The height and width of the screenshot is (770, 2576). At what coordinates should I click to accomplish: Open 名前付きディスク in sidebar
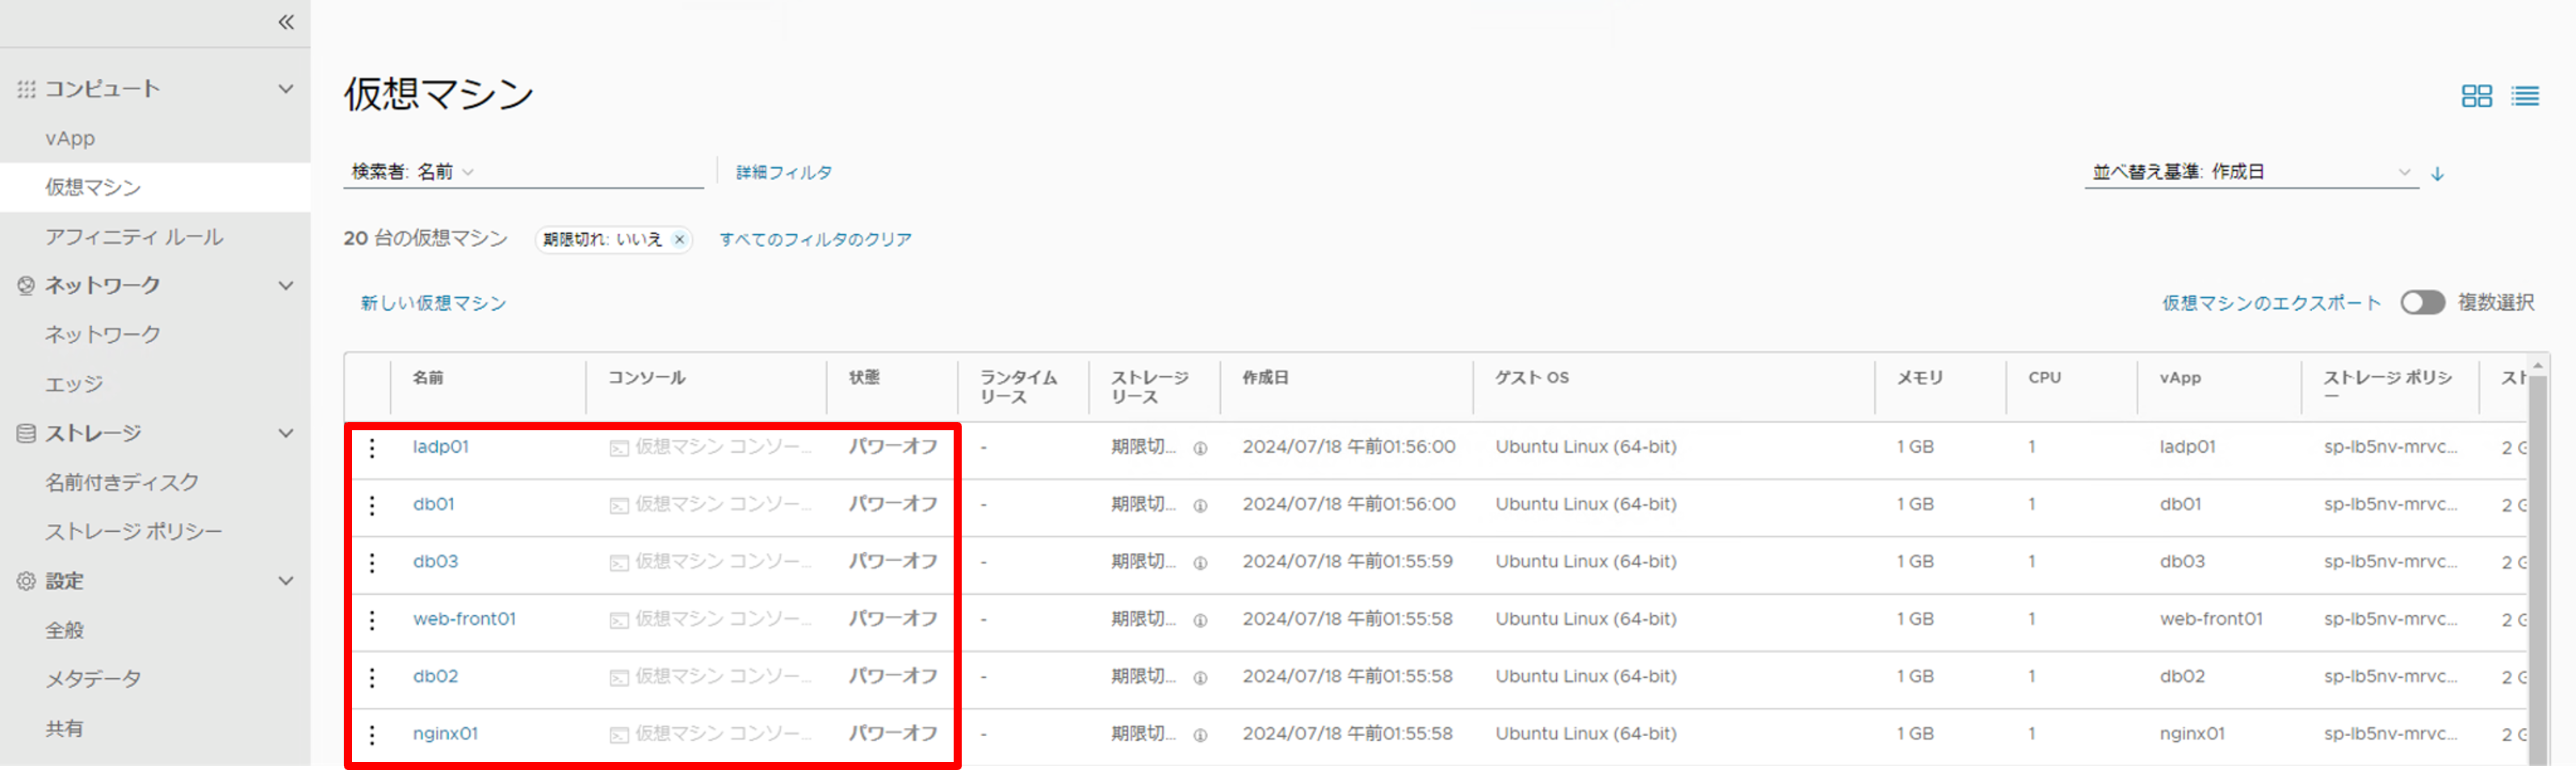point(122,482)
